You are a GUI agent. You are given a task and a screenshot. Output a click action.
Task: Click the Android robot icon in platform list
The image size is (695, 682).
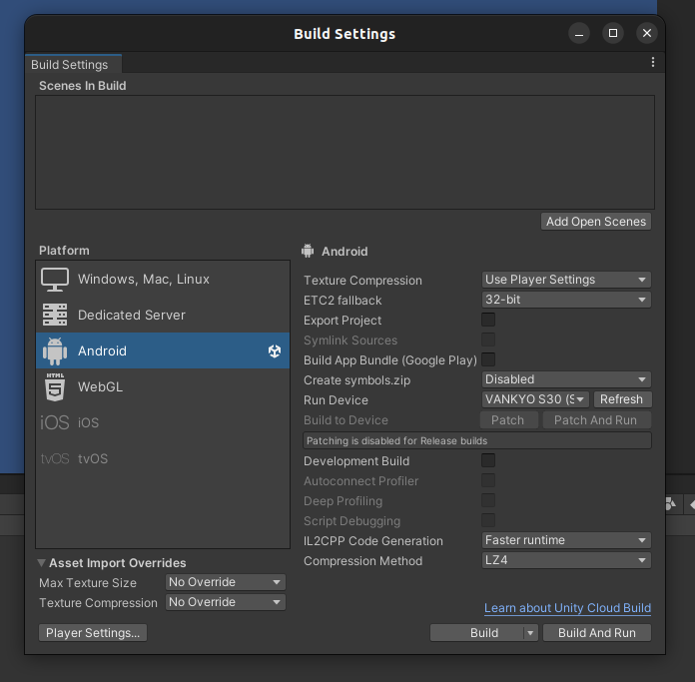[55, 350]
